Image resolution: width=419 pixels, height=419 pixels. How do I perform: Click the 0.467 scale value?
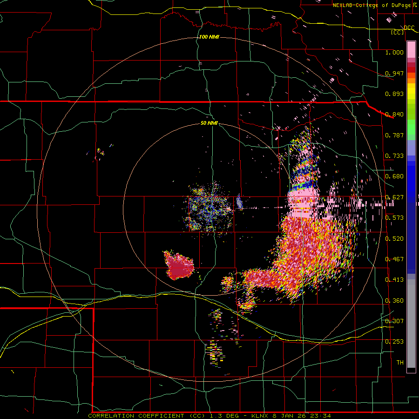[x=394, y=259]
